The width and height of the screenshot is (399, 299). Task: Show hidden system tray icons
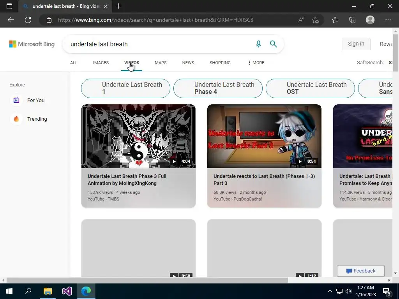tap(330, 291)
